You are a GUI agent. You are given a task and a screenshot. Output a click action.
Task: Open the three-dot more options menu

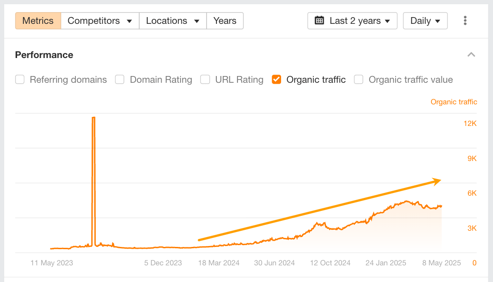(x=465, y=21)
